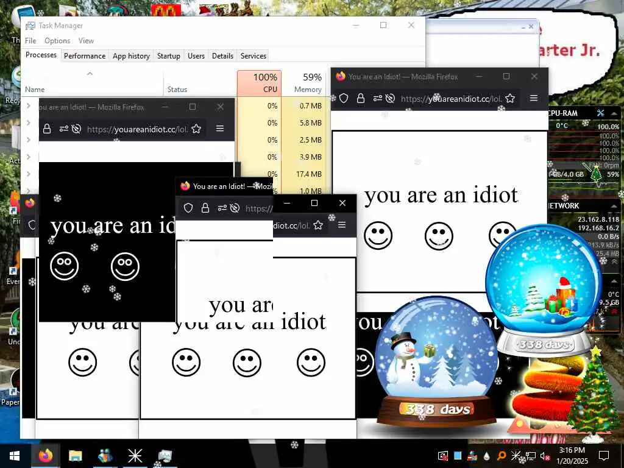
Task: Open the settings wrench on the CPU-RAM gadget
Action: (x=600, y=113)
